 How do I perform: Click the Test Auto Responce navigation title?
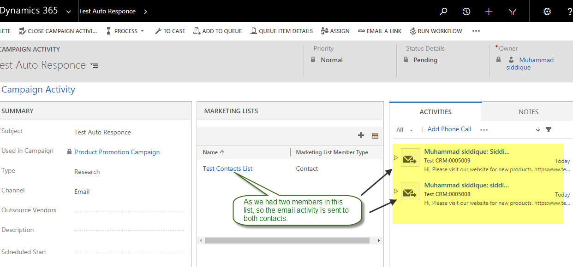[107, 11]
